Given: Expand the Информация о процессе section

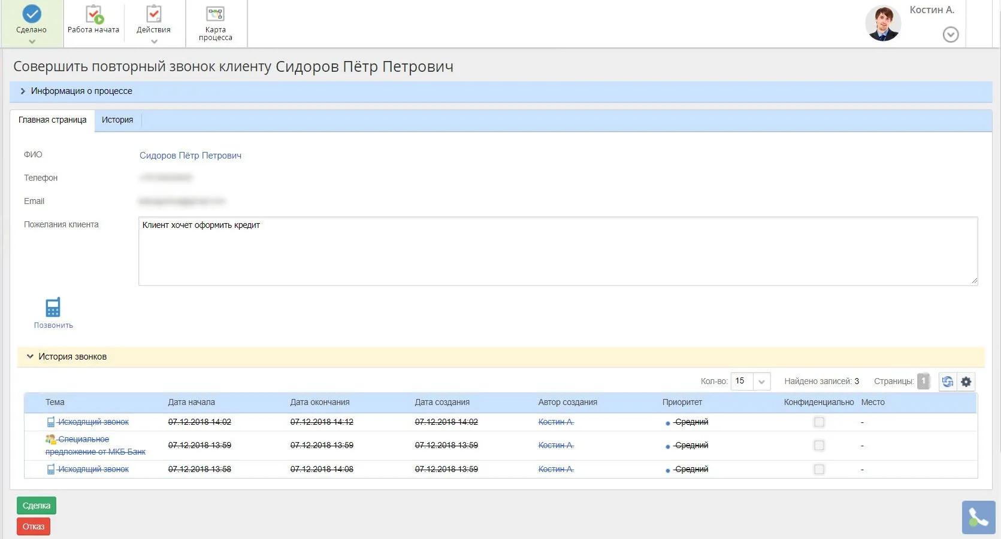Looking at the screenshot, I should tap(23, 92).
